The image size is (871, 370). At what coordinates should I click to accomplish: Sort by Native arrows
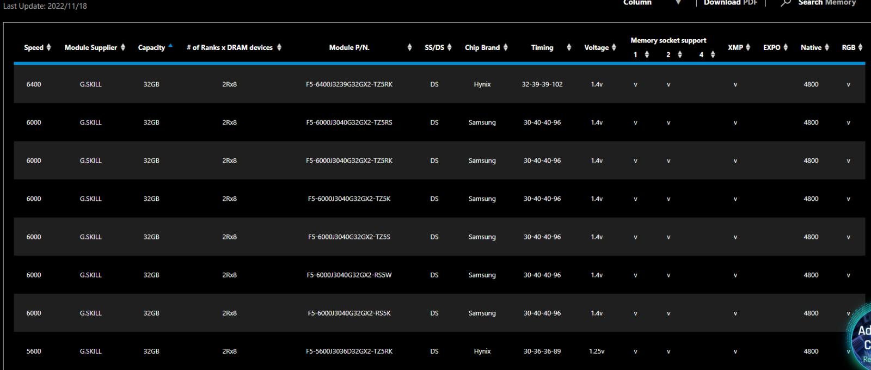coord(827,47)
